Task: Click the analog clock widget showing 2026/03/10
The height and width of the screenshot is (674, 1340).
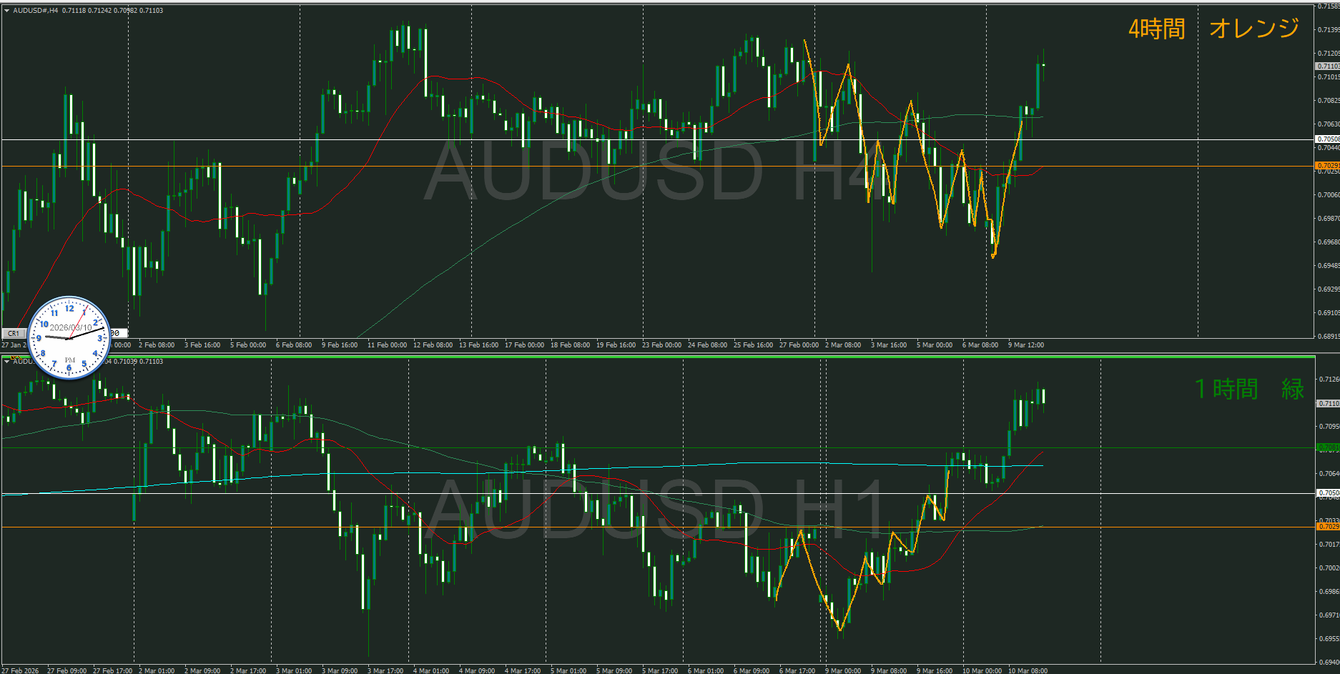Action: click(69, 337)
